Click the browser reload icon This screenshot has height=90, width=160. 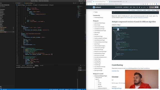pyautogui.click(x=92, y=4)
